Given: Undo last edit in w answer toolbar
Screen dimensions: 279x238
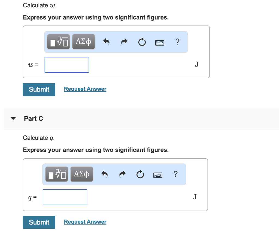Looking at the screenshot, I should tap(106, 42).
